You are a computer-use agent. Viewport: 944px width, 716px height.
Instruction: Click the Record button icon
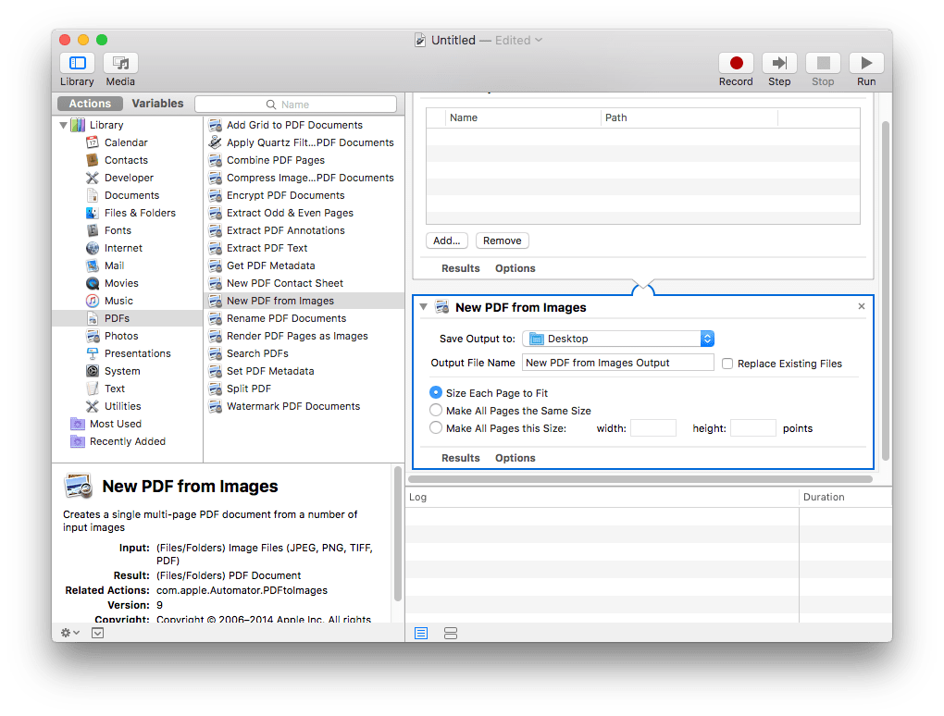click(x=736, y=64)
